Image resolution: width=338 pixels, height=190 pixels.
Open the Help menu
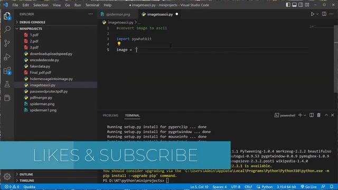pos(107,5)
